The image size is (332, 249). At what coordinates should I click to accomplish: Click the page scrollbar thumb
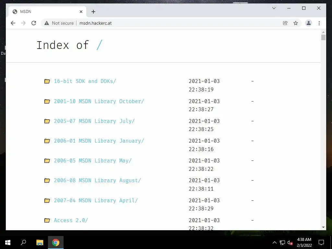[323, 37]
